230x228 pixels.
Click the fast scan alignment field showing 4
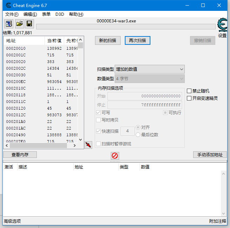pos(128,131)
